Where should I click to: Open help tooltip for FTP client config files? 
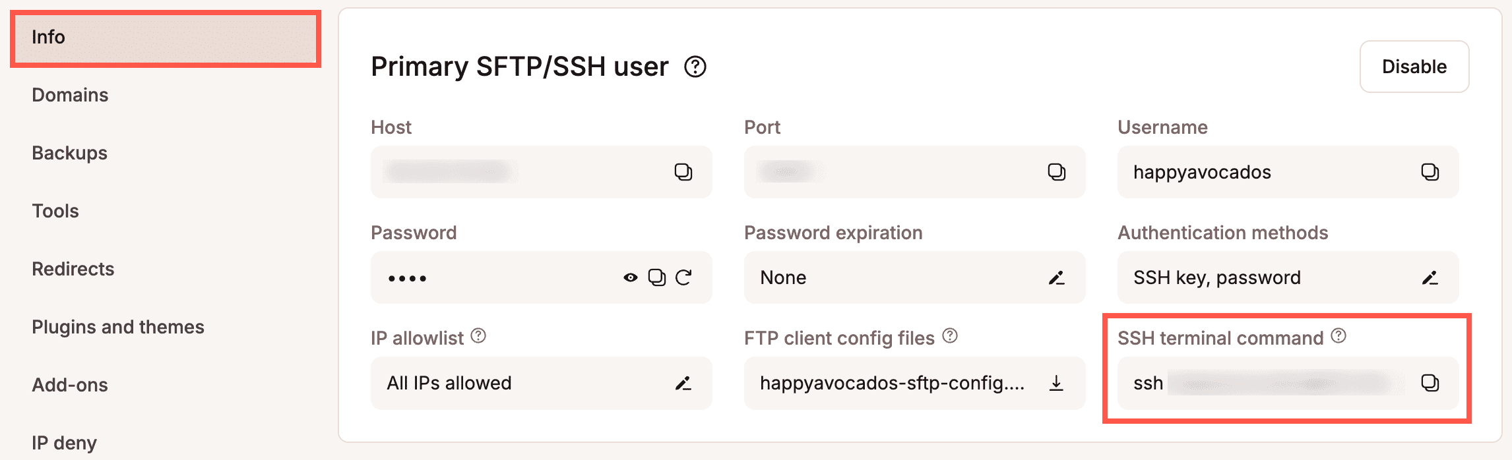pyautogui.click(x=950, y=335)
